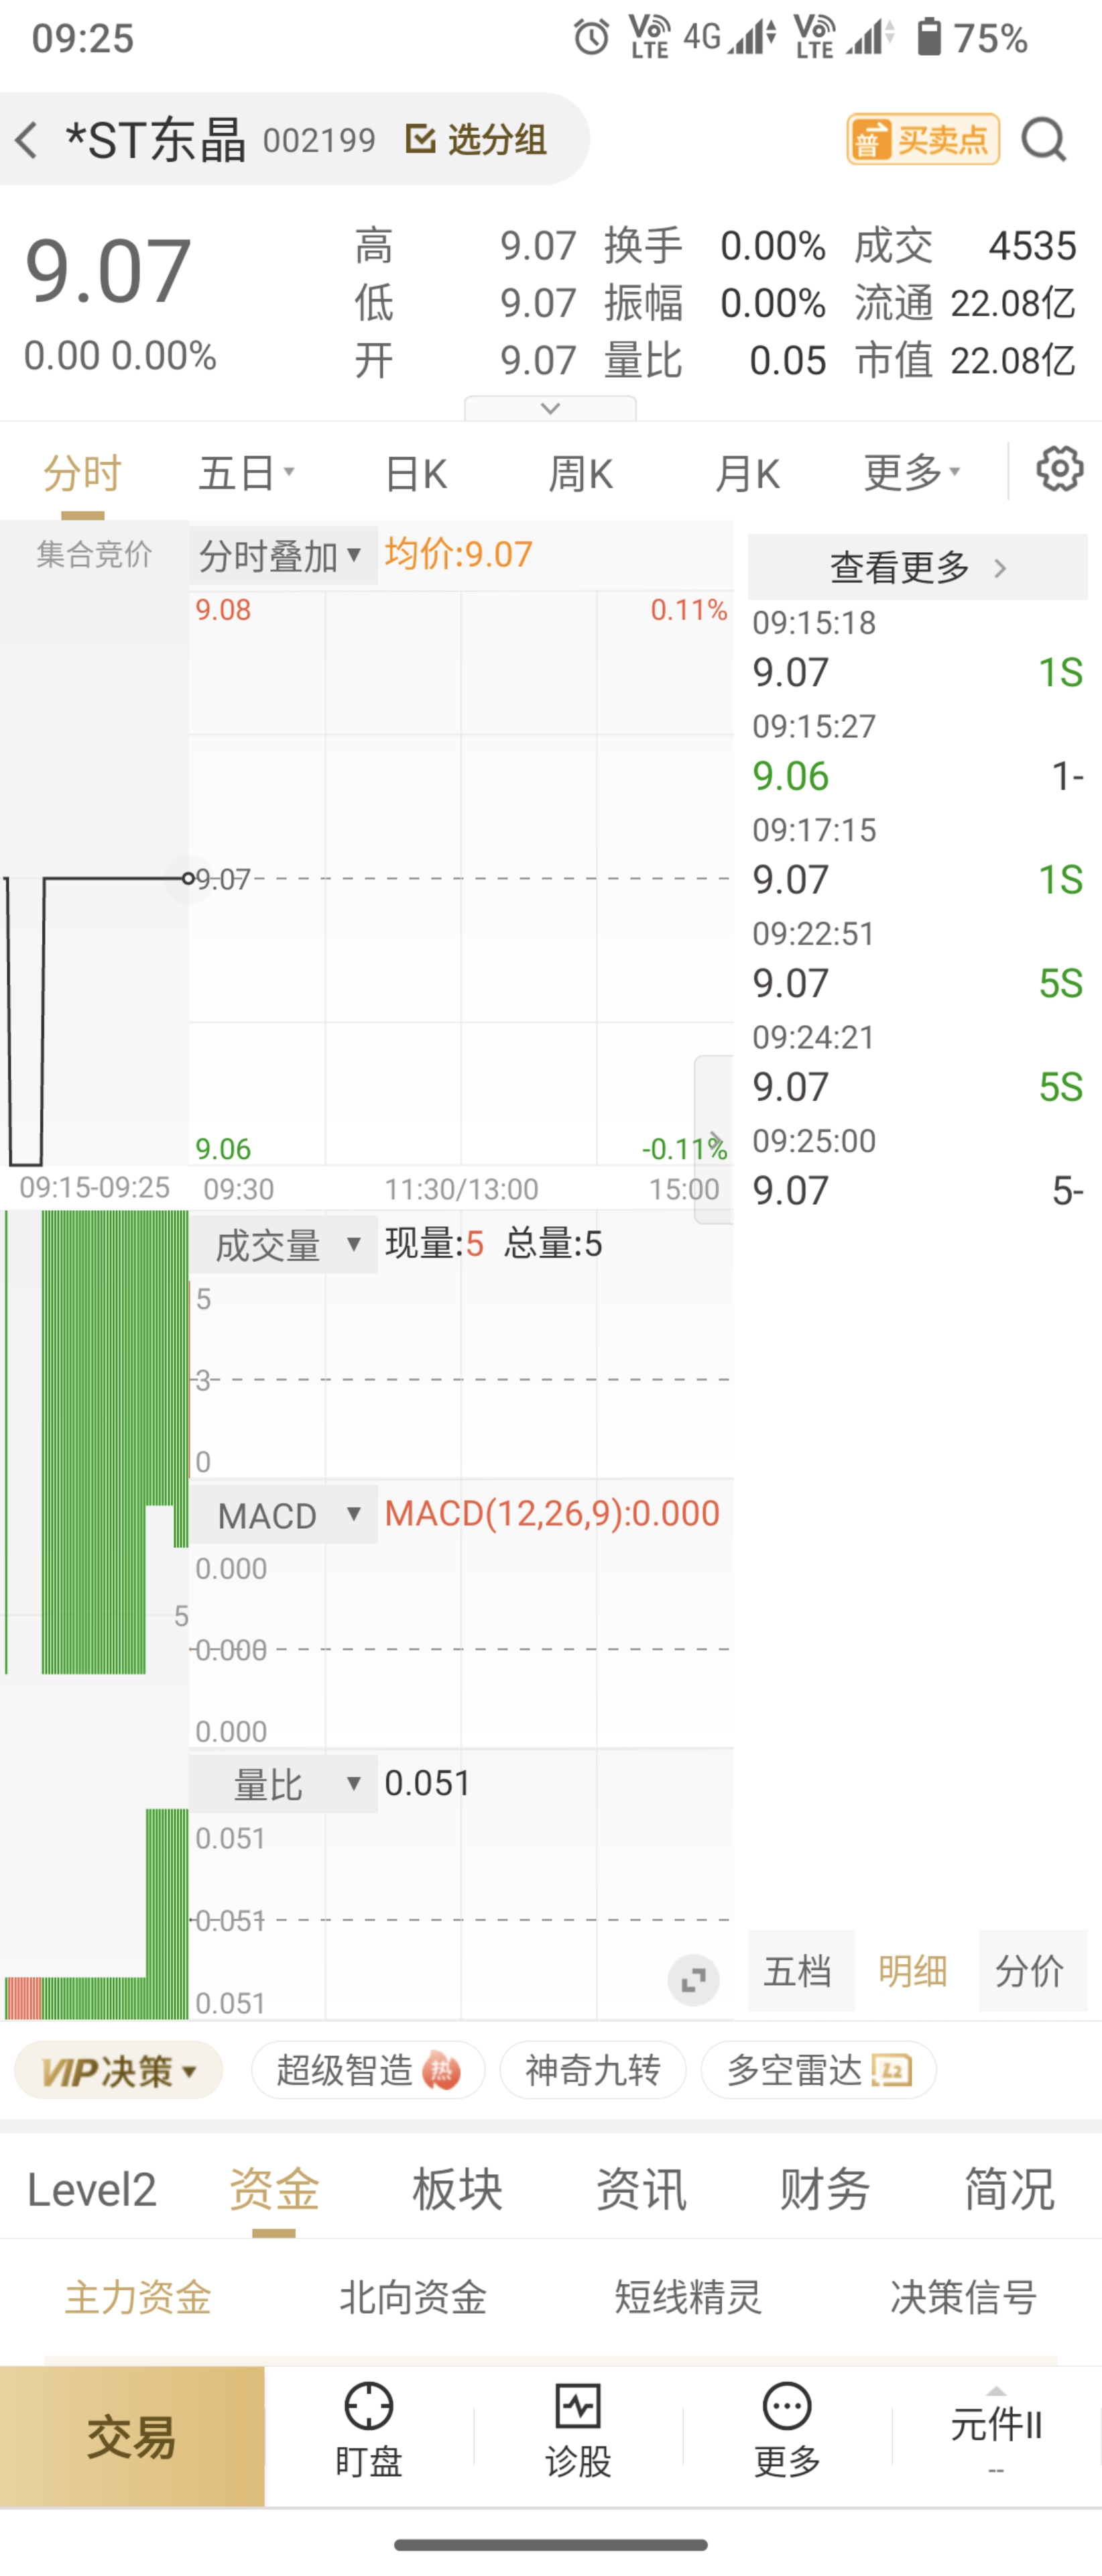
Task: Tap the MACD(12,26,9):0.000 readout
Action: tap(552, 1514)
